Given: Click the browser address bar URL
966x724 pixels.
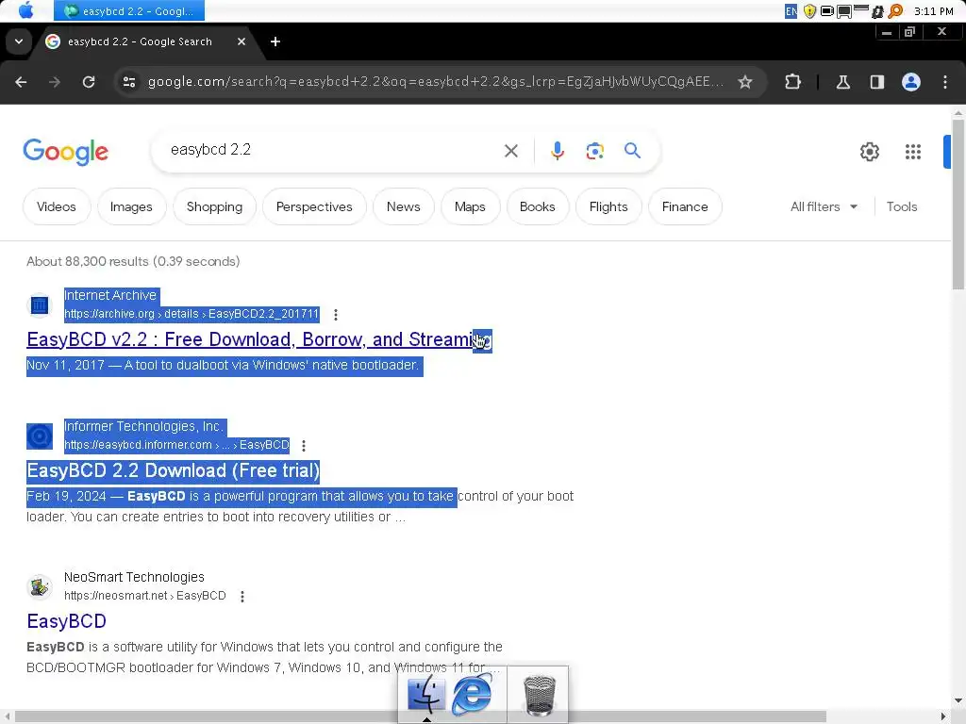Looking at the screenshot, I should point(436,82).
